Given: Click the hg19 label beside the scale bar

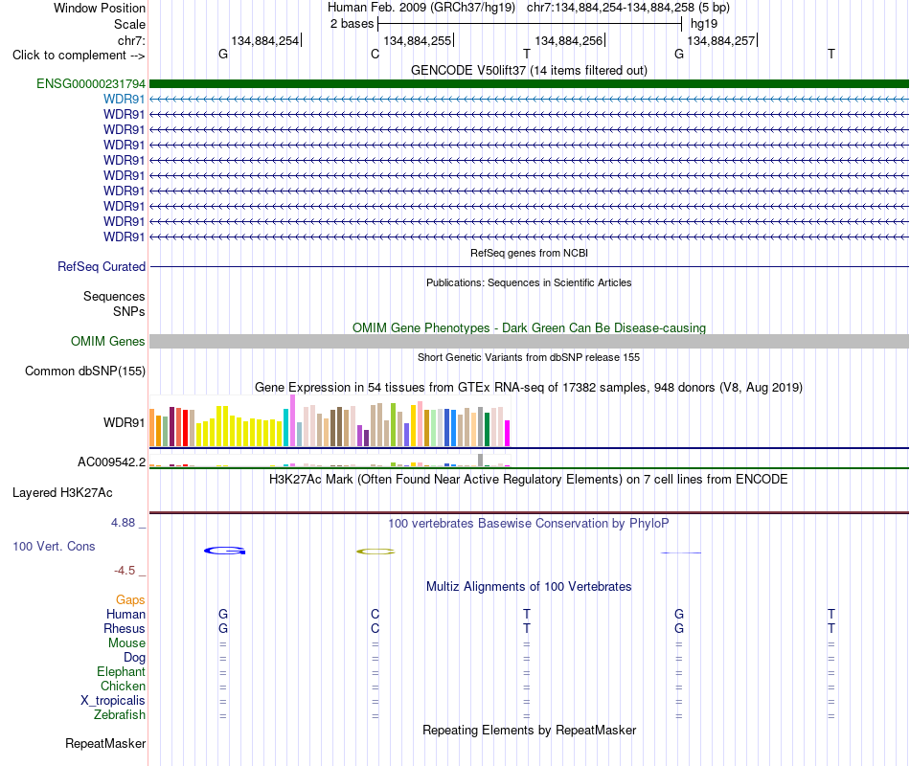Looking at the screenshot, I should pos(704,24).
